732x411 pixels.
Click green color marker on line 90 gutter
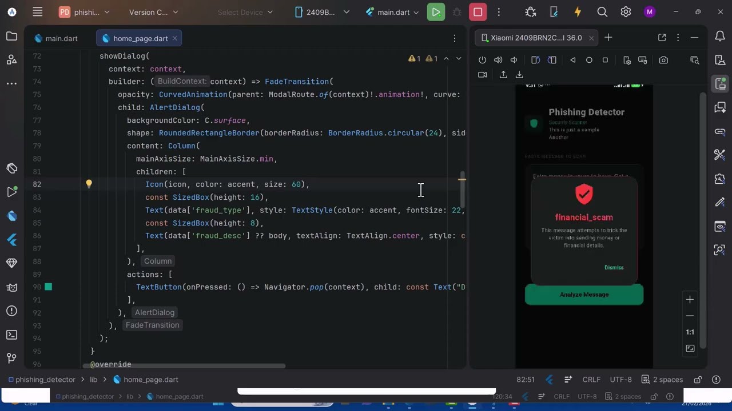[49, 287]
